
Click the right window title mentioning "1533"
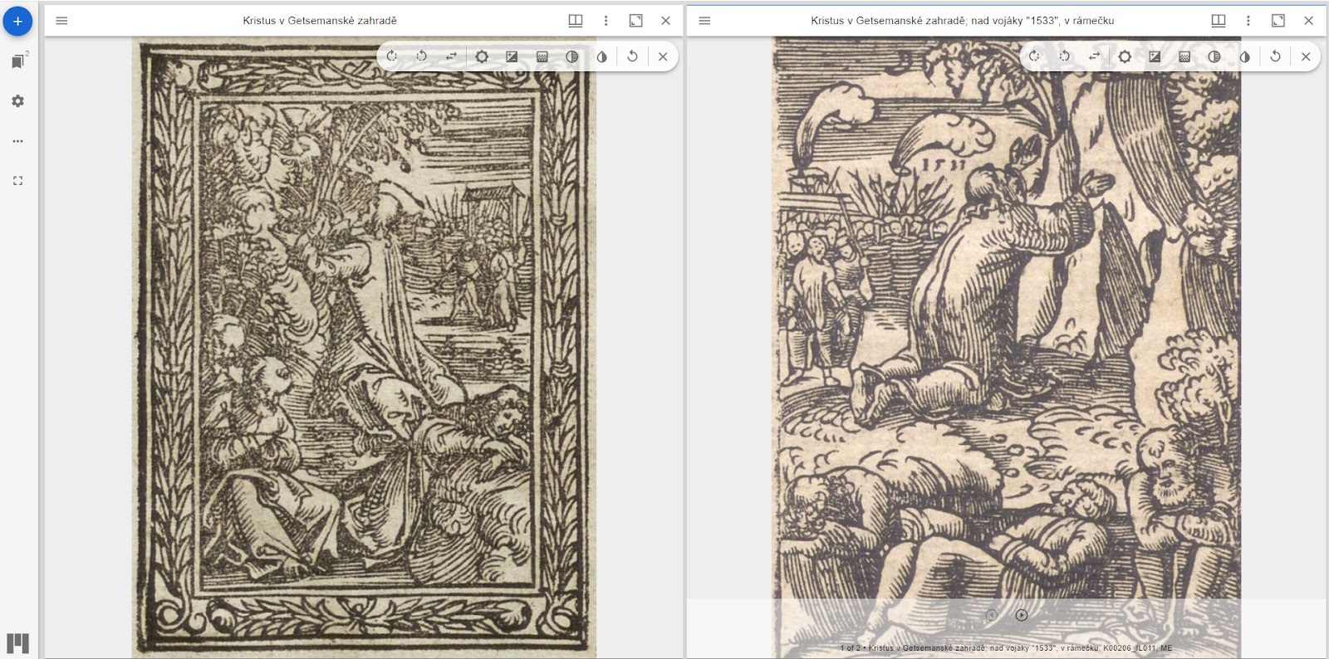(963, 21)
